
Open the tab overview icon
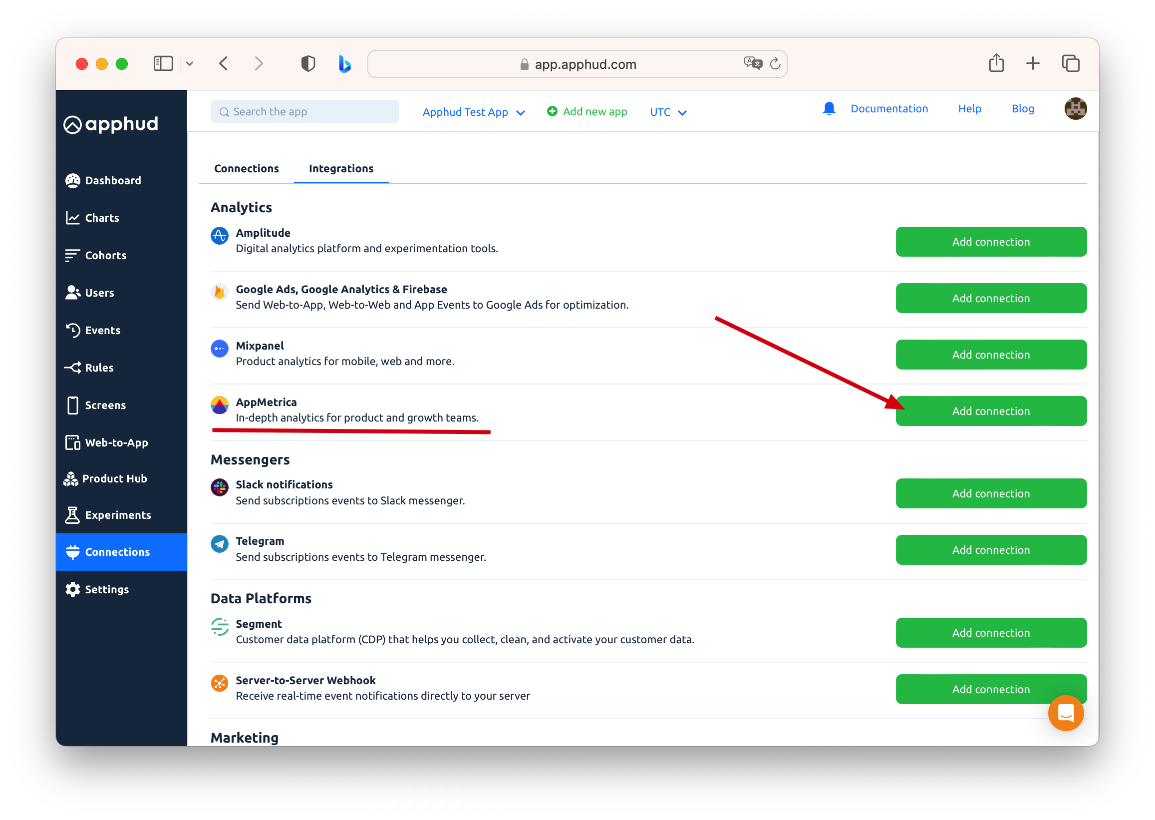[1070, 63]
